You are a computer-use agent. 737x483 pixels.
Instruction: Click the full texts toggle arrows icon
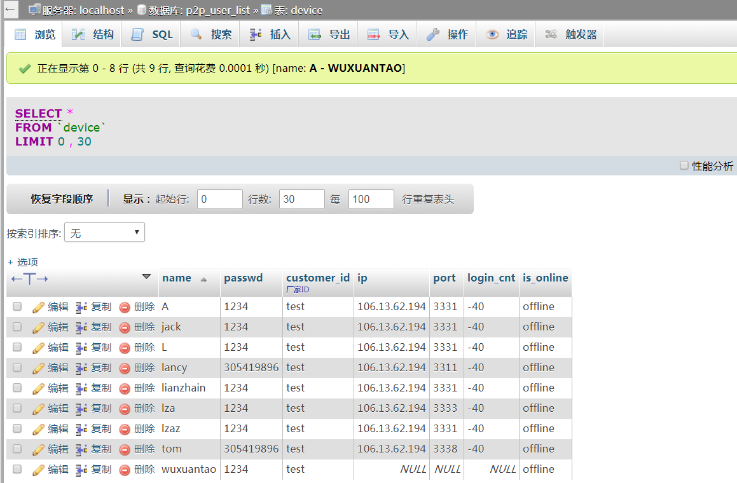point(30,279)
